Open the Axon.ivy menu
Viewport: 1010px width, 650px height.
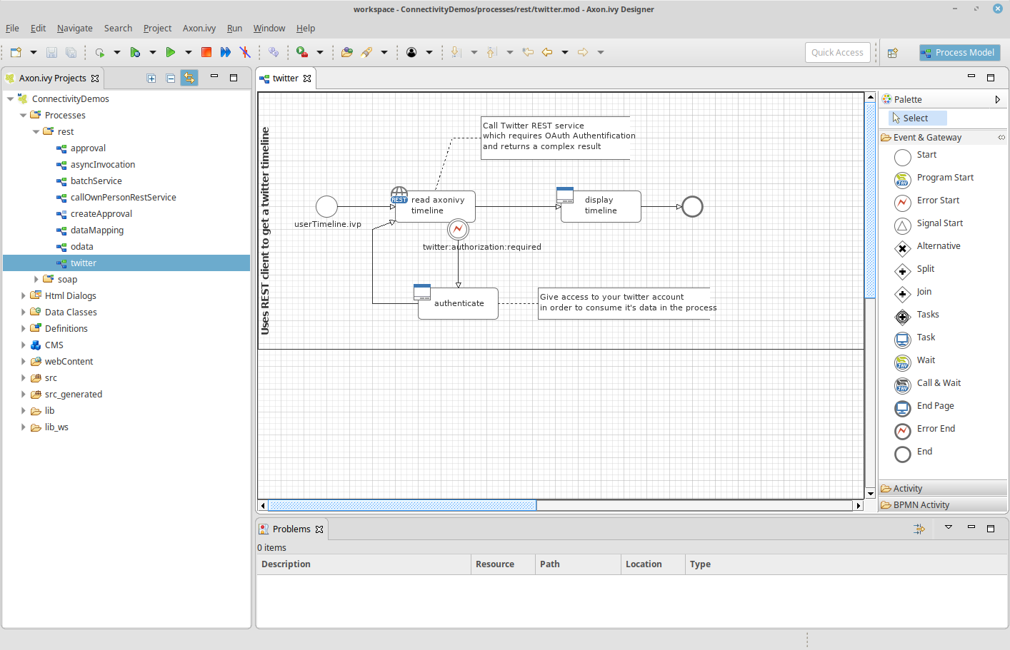tap(199, 29)
